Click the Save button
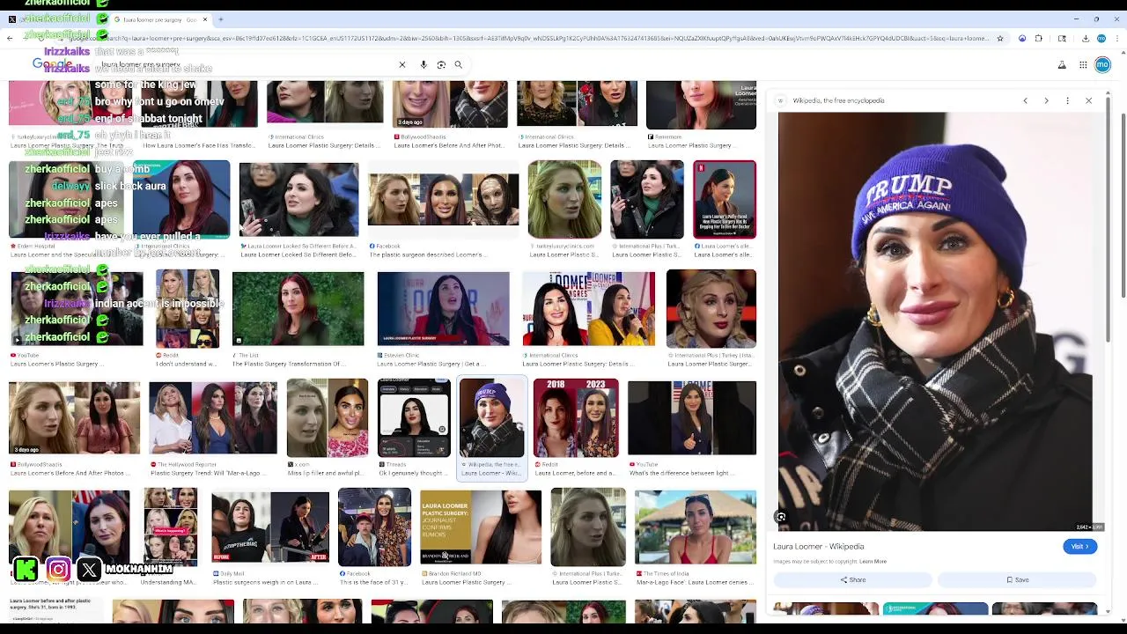The width and height of the screenshot is (1127, 634). (1017, 579)
